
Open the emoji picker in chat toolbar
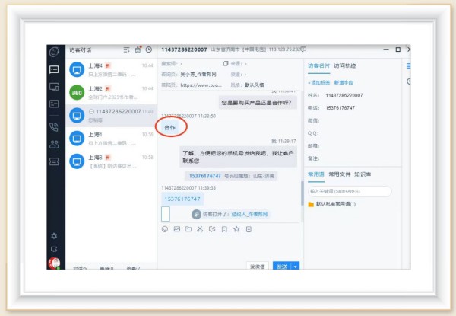pyautogui.click(x=165, y=228)
